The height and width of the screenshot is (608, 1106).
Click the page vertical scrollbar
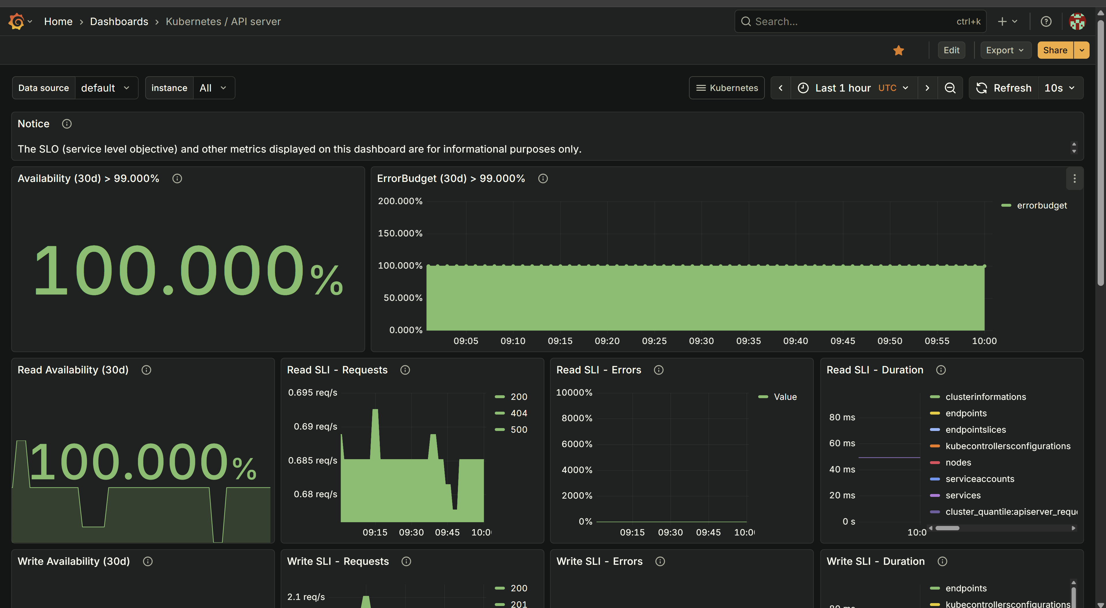point(1101,153)
